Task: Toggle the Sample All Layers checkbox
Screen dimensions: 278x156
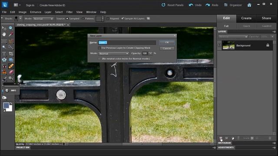Action: point(122,19)
